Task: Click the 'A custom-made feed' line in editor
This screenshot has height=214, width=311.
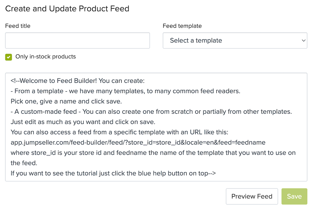Action: 151,112
